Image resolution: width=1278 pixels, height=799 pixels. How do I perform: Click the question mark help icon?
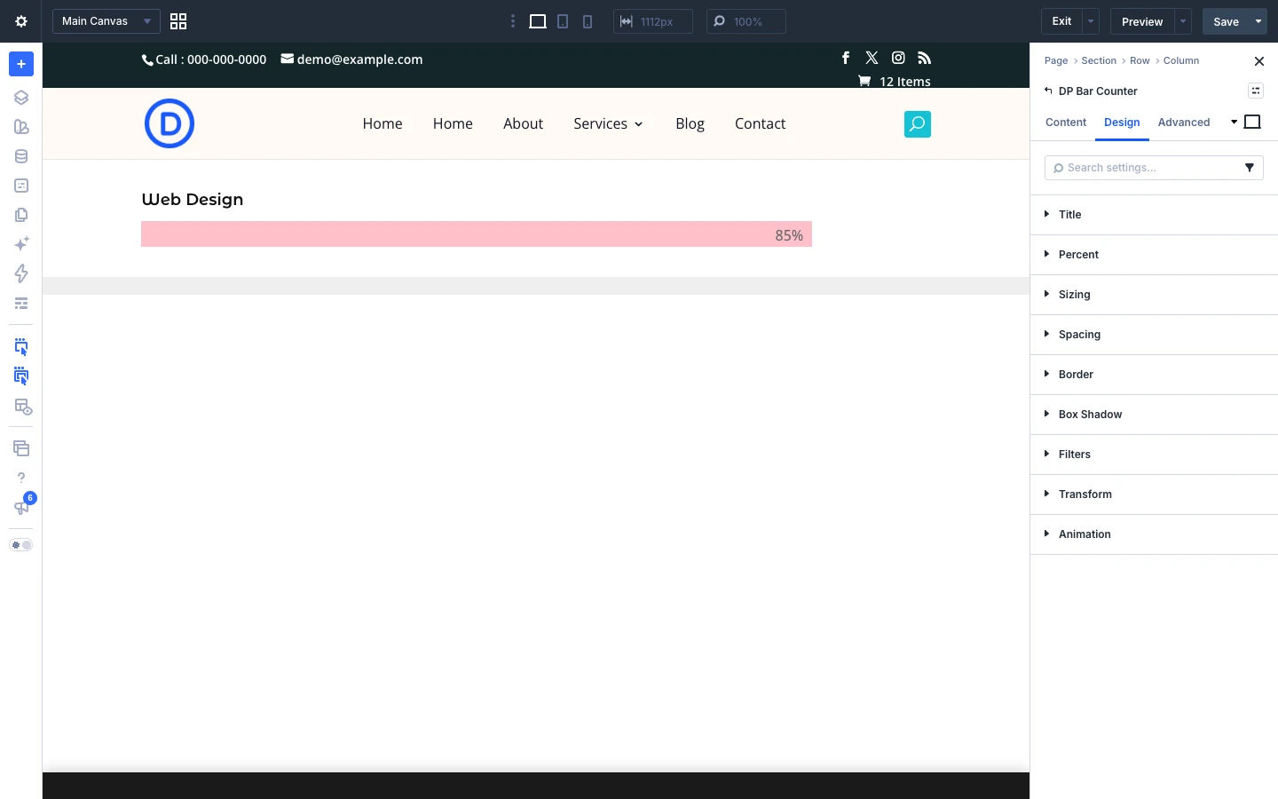(21, 478)
